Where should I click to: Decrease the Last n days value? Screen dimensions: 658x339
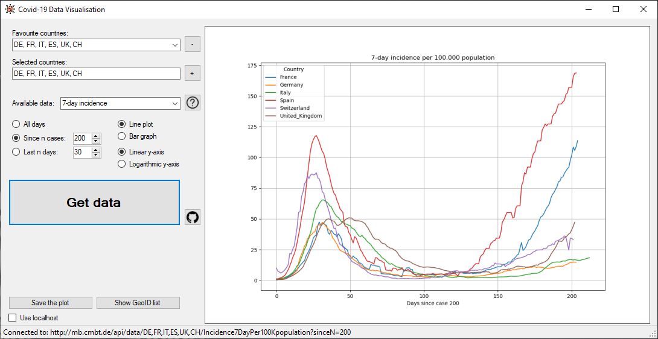(96, 155)
